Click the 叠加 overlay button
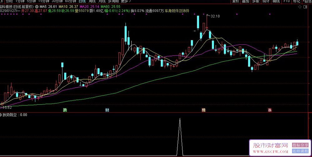 [246, 1]
